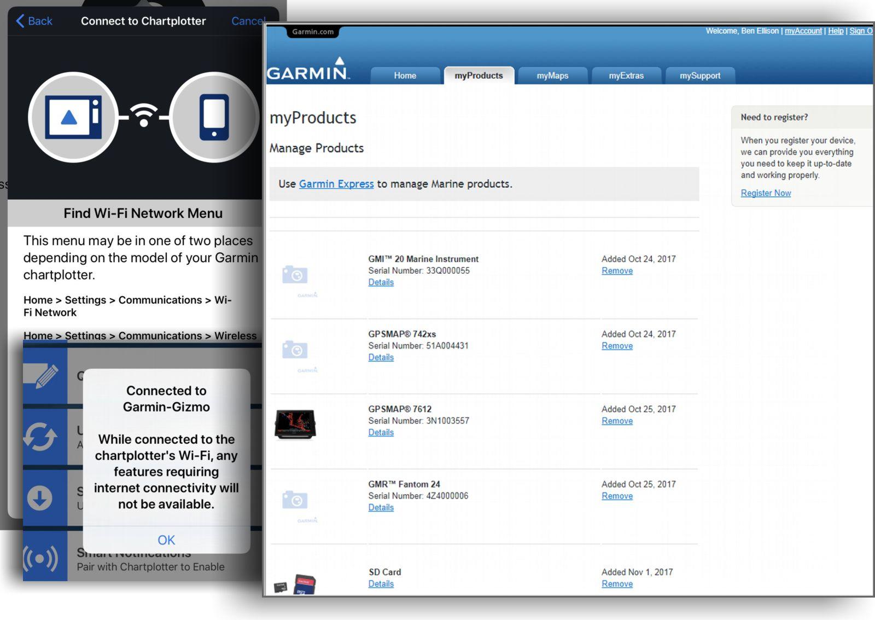Click the Added Nov 1, 2017 date
The height and width of the screenshot is (620, 875).
637,572
